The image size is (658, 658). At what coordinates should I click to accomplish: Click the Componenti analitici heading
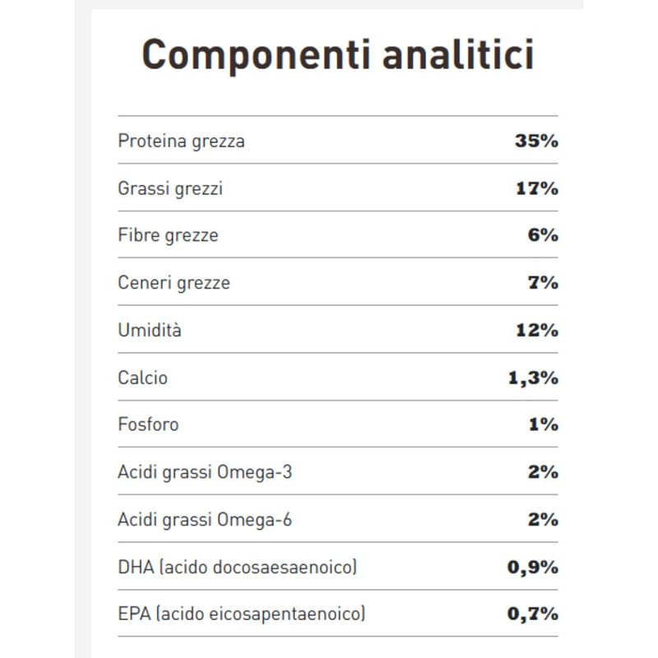pos(337,56)
